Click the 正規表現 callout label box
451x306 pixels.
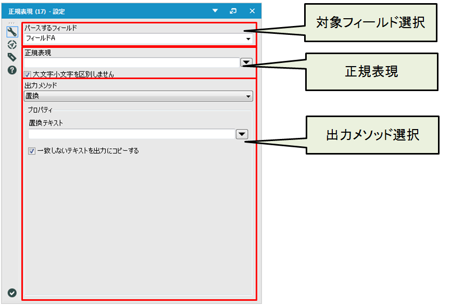click(371, 72)
